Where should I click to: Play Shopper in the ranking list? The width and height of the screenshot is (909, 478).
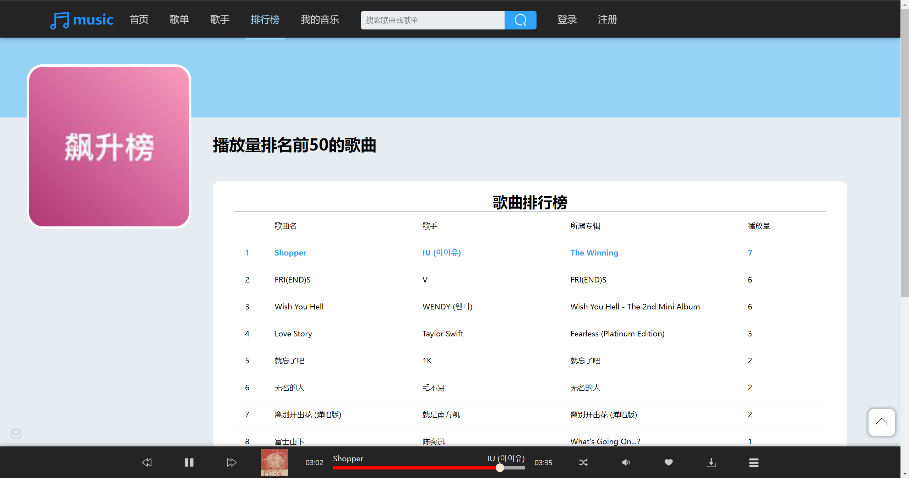[x=290, y=253]
